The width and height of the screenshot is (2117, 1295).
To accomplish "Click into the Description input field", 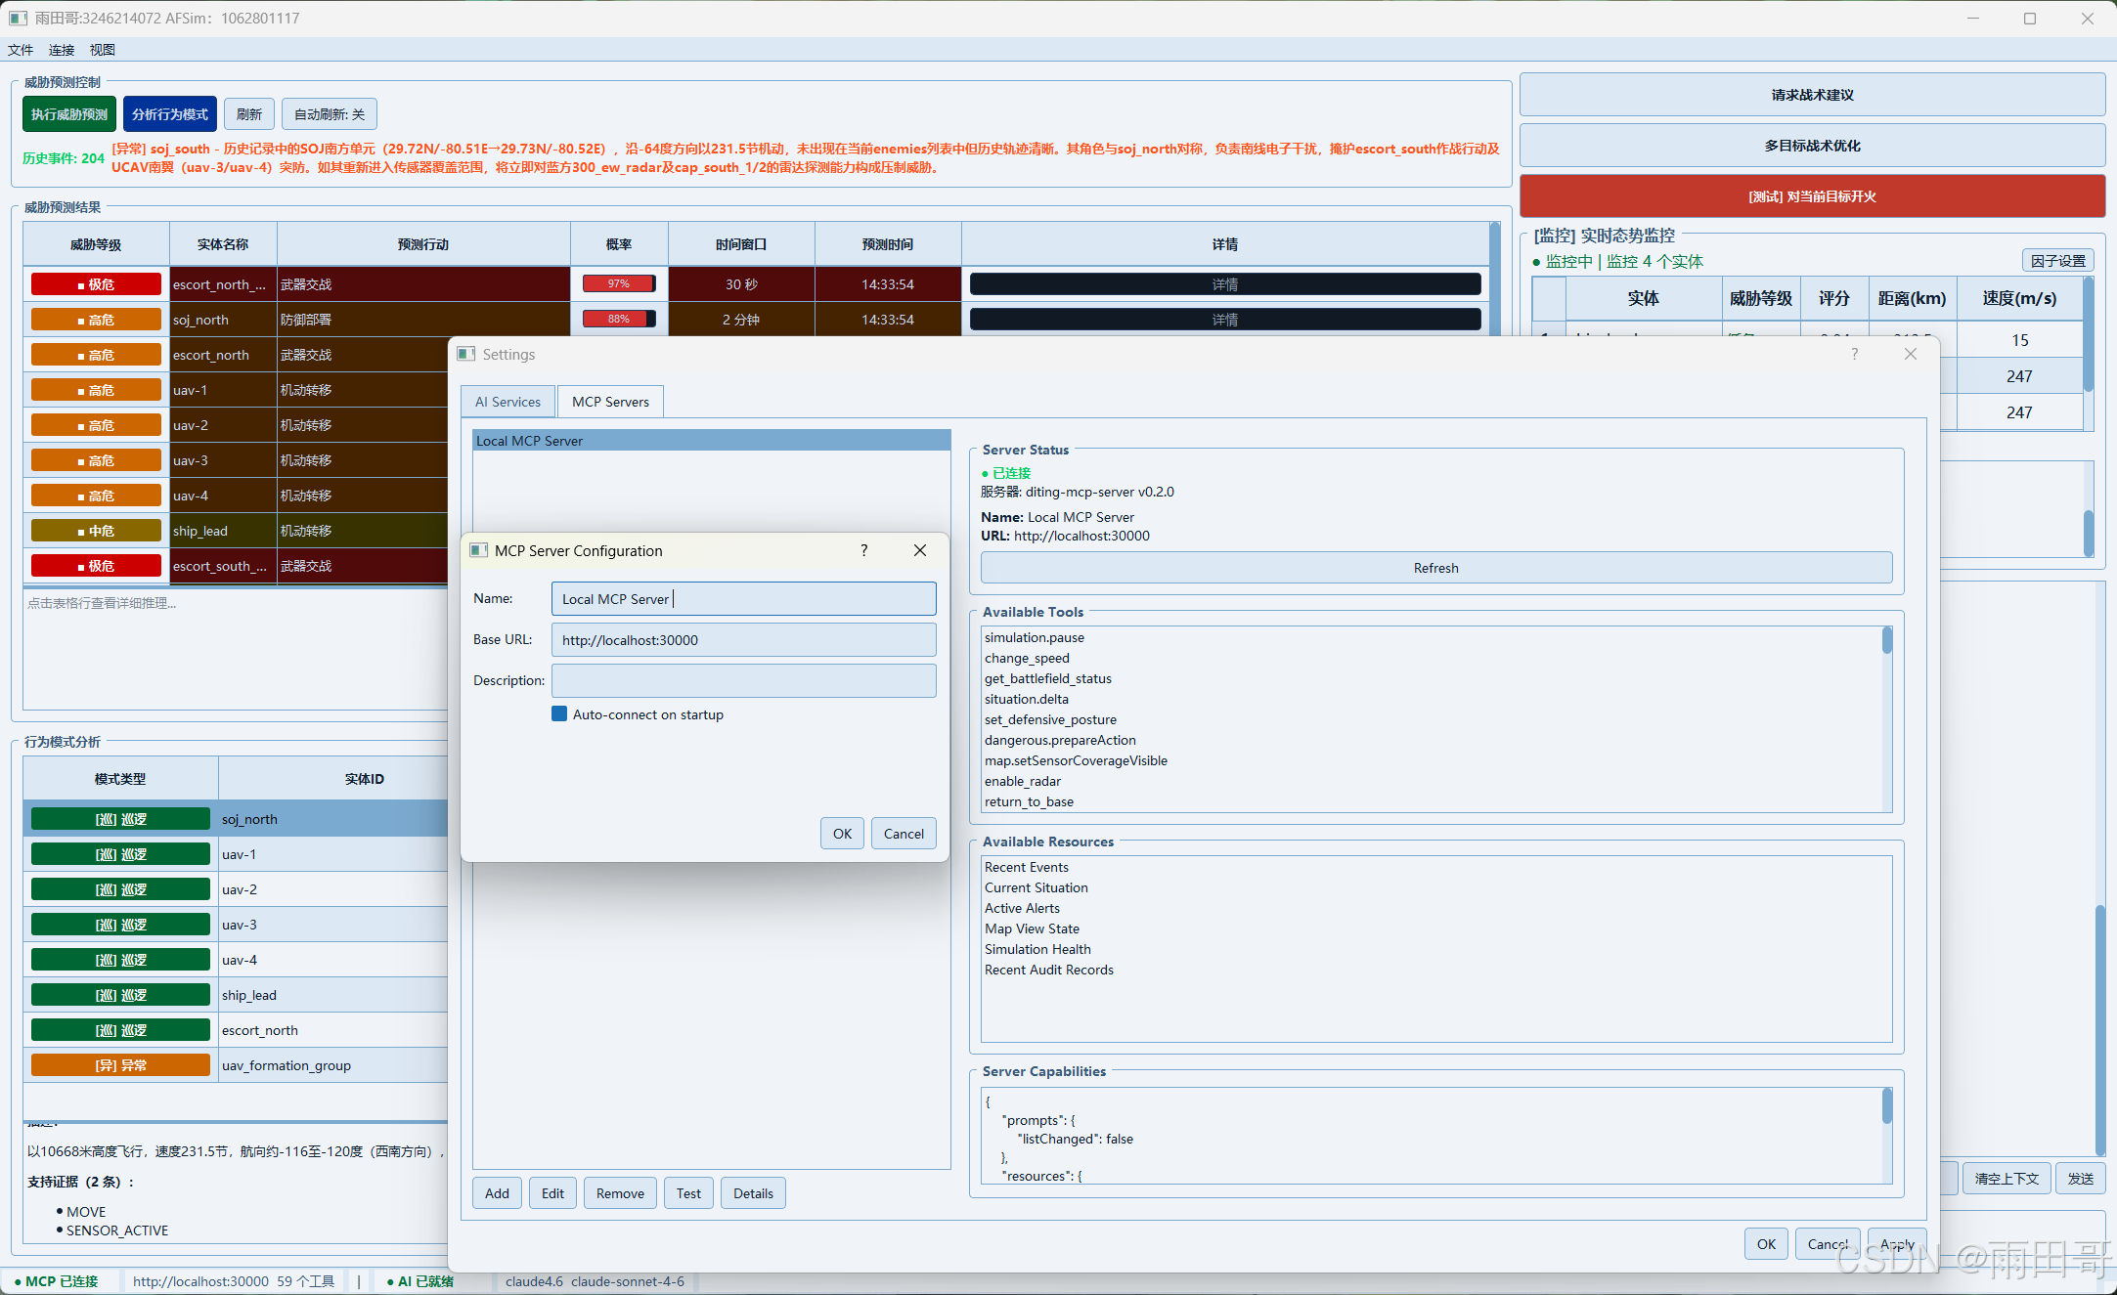I will pyautogui.click(x=743, y=680).
